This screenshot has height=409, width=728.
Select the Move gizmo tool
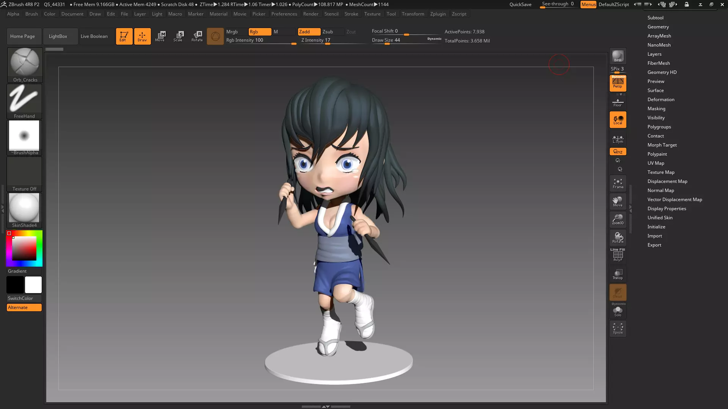coord(160,36)
